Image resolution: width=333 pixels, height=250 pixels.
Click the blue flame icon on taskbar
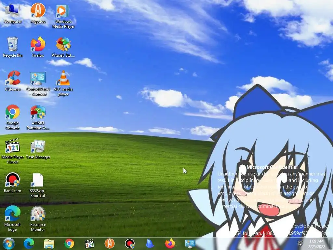point(150,243)
